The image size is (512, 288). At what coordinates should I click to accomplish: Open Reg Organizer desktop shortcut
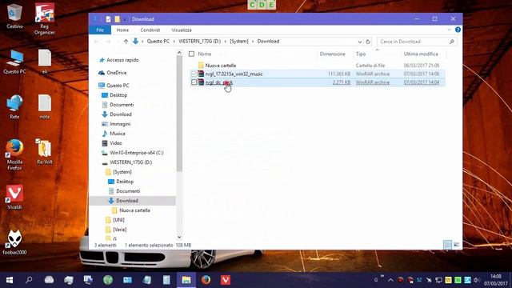45,18
